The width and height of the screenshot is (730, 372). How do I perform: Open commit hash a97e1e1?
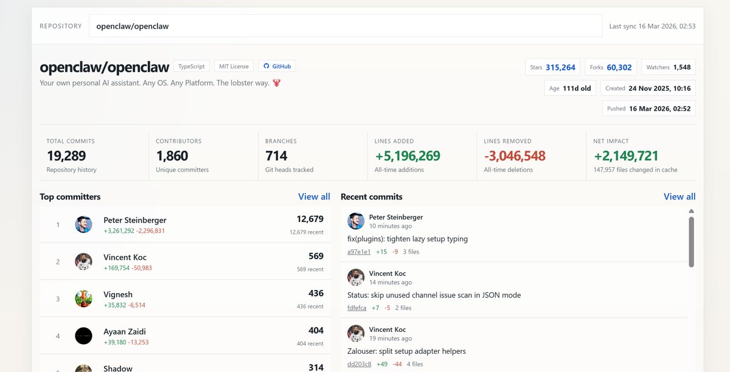click(x=359, y=252)
